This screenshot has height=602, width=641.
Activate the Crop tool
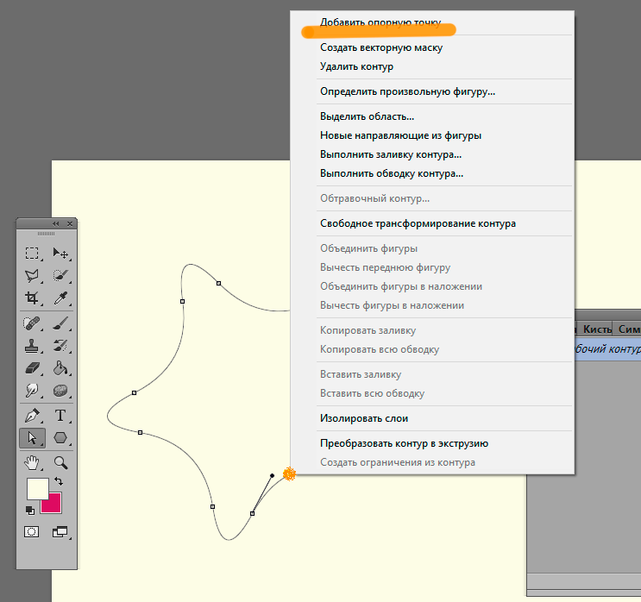32,298
